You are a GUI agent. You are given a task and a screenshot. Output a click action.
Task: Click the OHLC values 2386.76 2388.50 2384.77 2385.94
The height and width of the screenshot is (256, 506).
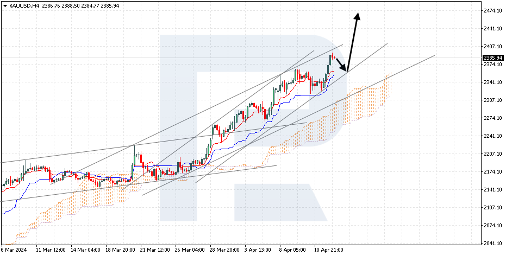tap(79, 6)
